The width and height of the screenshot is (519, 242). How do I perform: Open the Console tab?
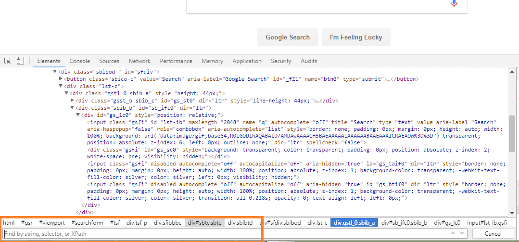(x=80, y=61)
